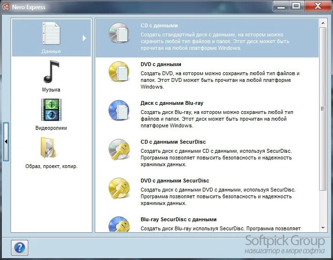Choose the CD с данными heading
Image resolution: width=333 pixels, height=260 pixels.
pyautogui.click(x=159, y=25)
